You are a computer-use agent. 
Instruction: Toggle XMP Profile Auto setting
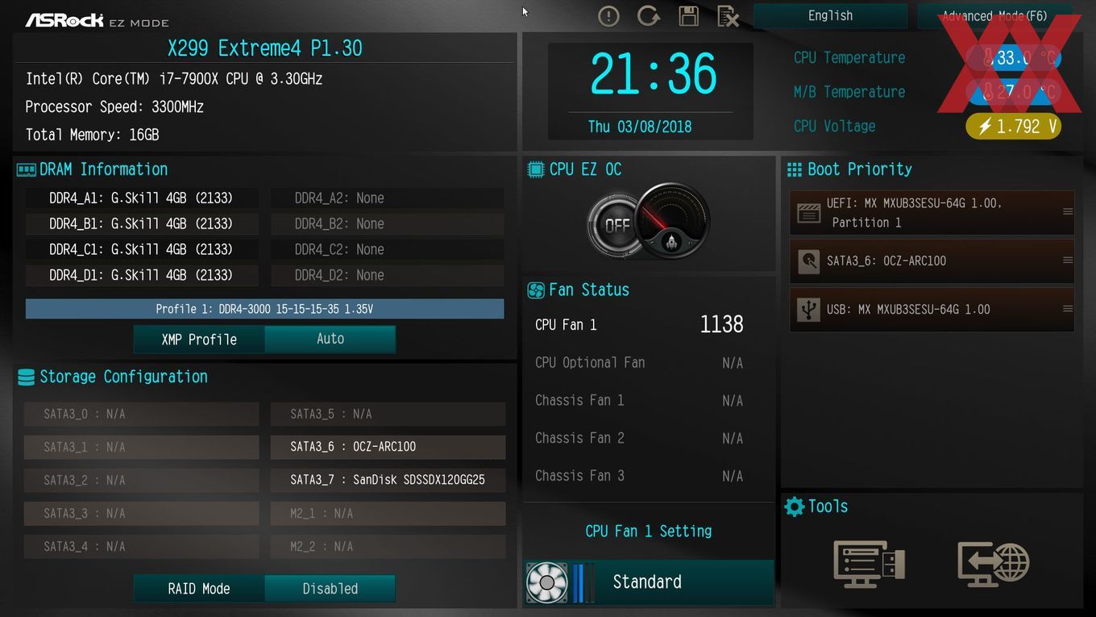coord(330,339)
